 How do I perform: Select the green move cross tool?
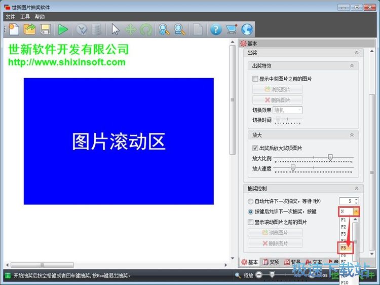[x=131, y=29]
